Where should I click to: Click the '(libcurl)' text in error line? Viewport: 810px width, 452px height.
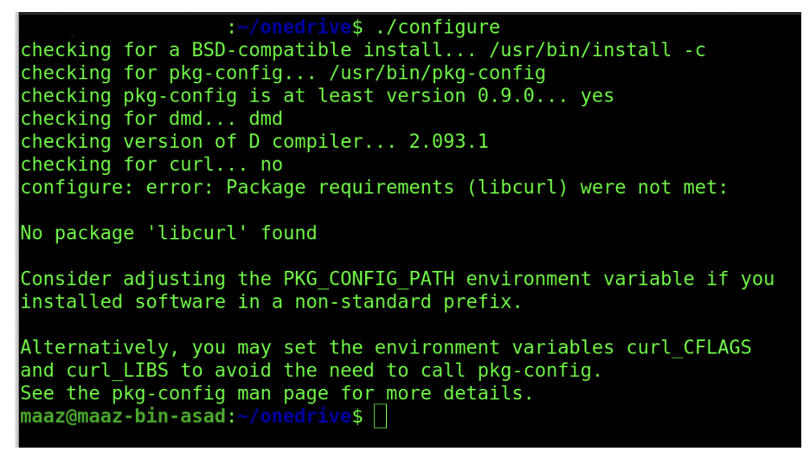[517, 187]
